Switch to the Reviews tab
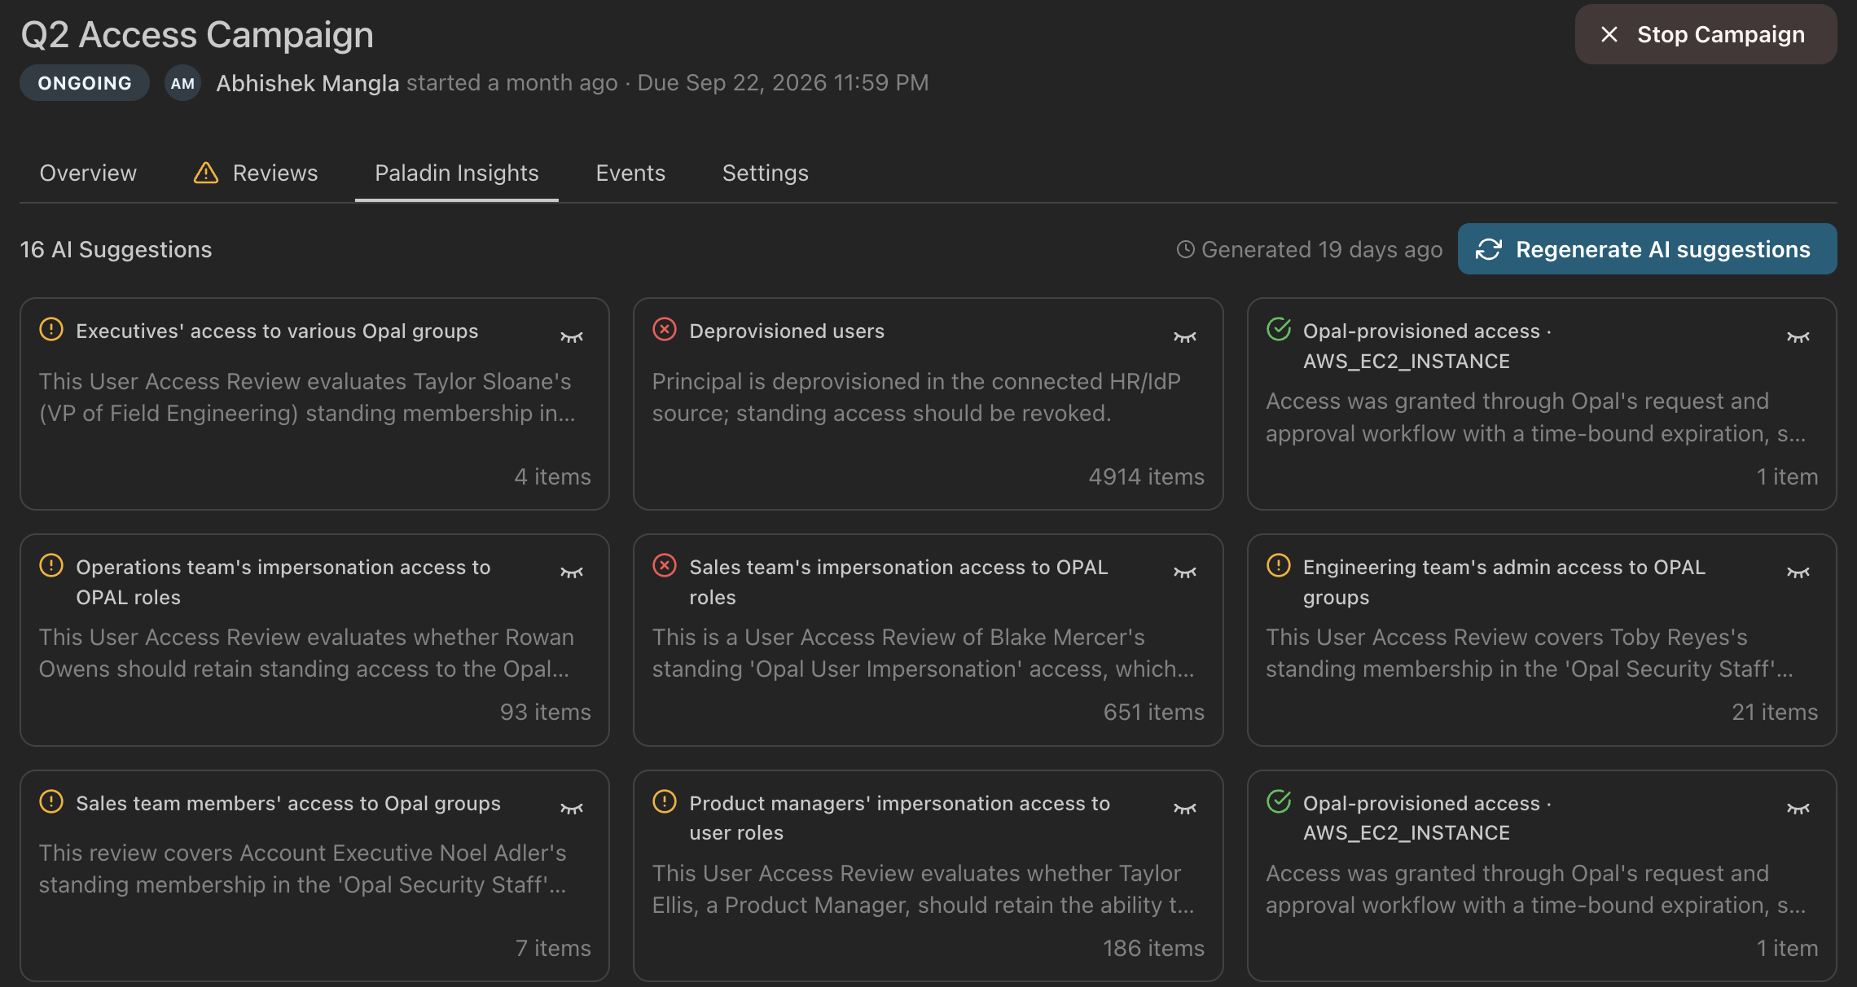The image size is (1857, 987). (x=256, y=173)
